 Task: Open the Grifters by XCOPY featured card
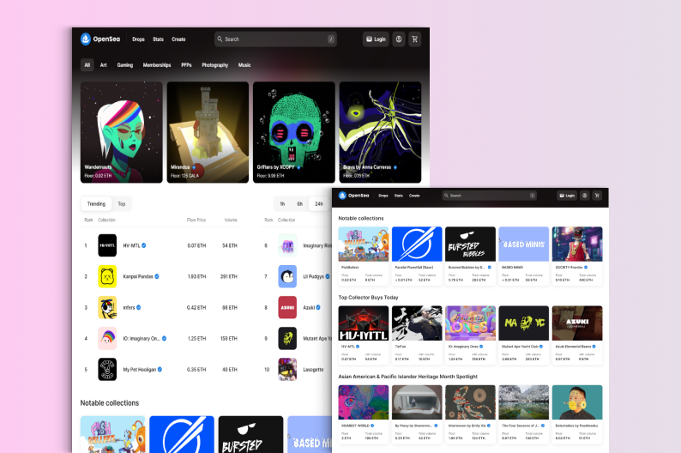[293, 132]
